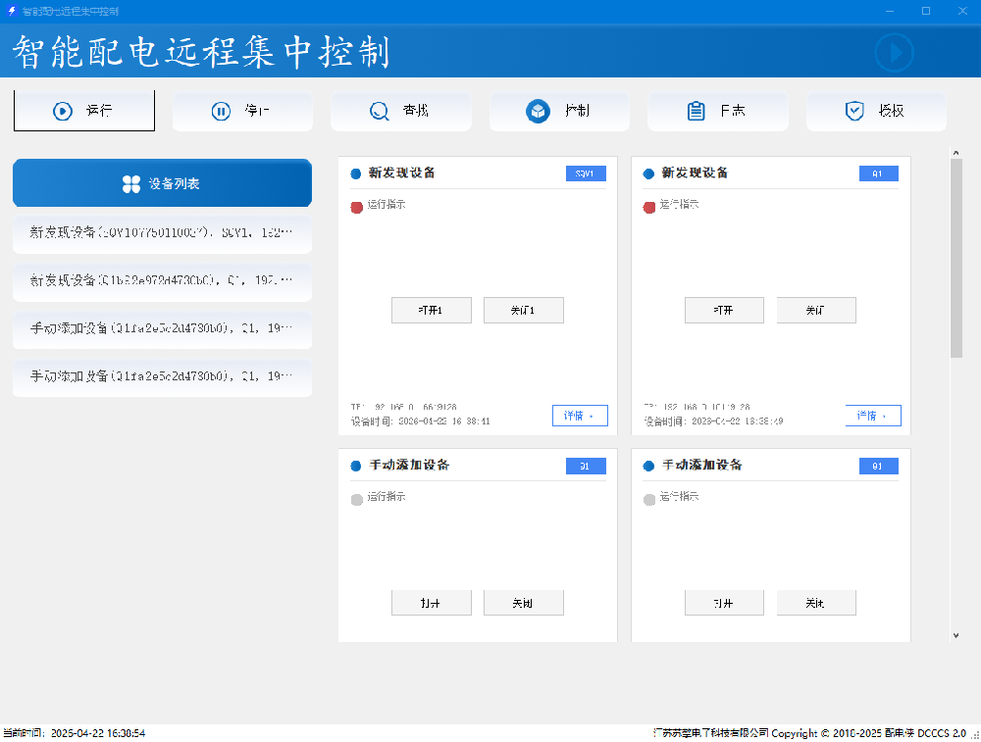Expand 详情 on the SQV1 device card
Screen dimensions: 981x742
[x=579, y=416]
